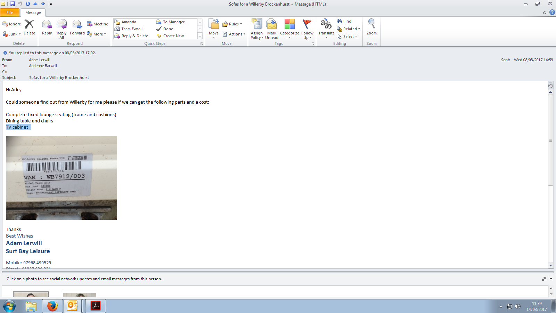Mark as Done quick step
556x313 pixels.
pyautogui.click(x=165, y=29)
